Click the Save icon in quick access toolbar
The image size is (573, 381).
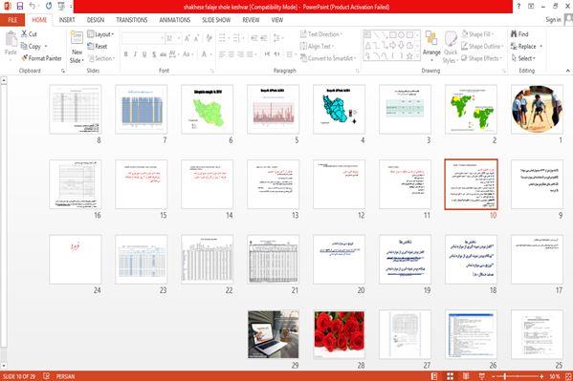point(20,6)
